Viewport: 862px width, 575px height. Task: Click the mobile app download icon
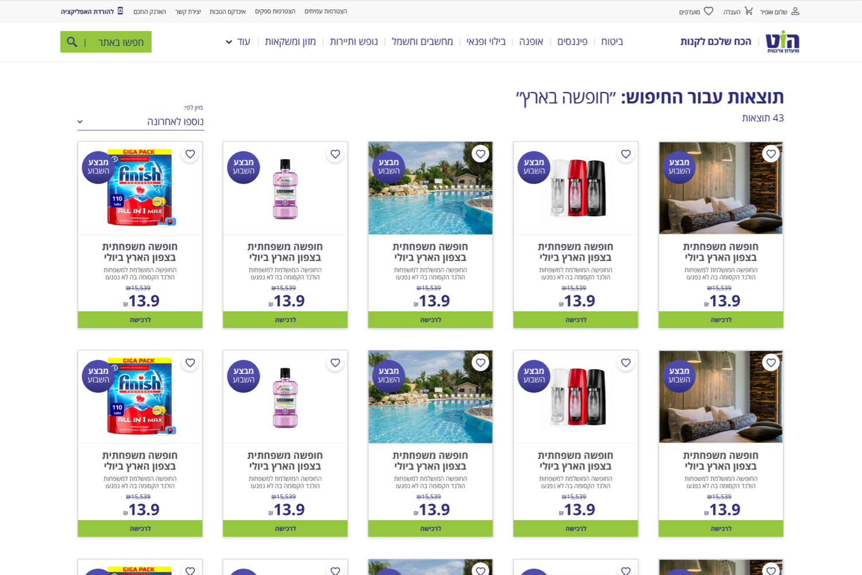pyautogui.click(x=120, y=11)
